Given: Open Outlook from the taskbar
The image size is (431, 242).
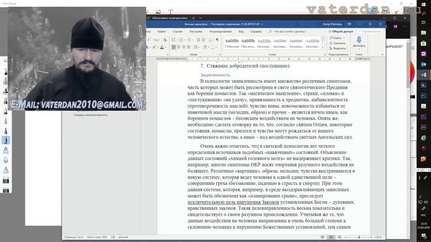Looking at the screenshot, I should point(424,65).
